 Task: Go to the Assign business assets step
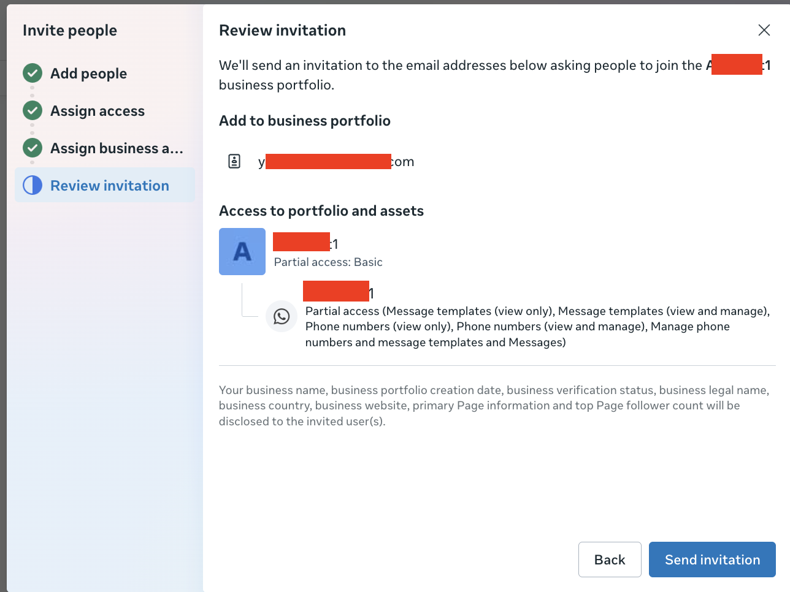pyautogui.click(x=116, y=148)
